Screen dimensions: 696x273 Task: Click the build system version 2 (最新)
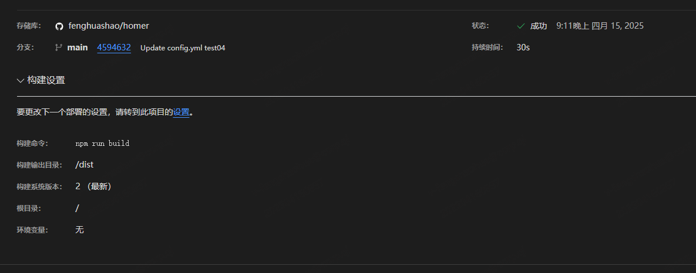tap(93, 186)
